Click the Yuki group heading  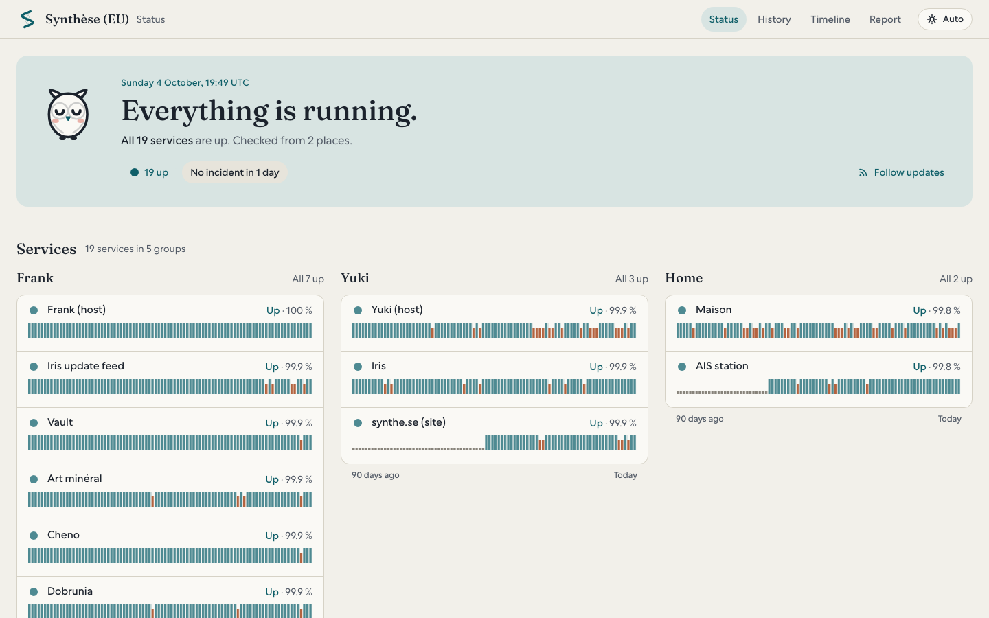click(x=355, y=278)
